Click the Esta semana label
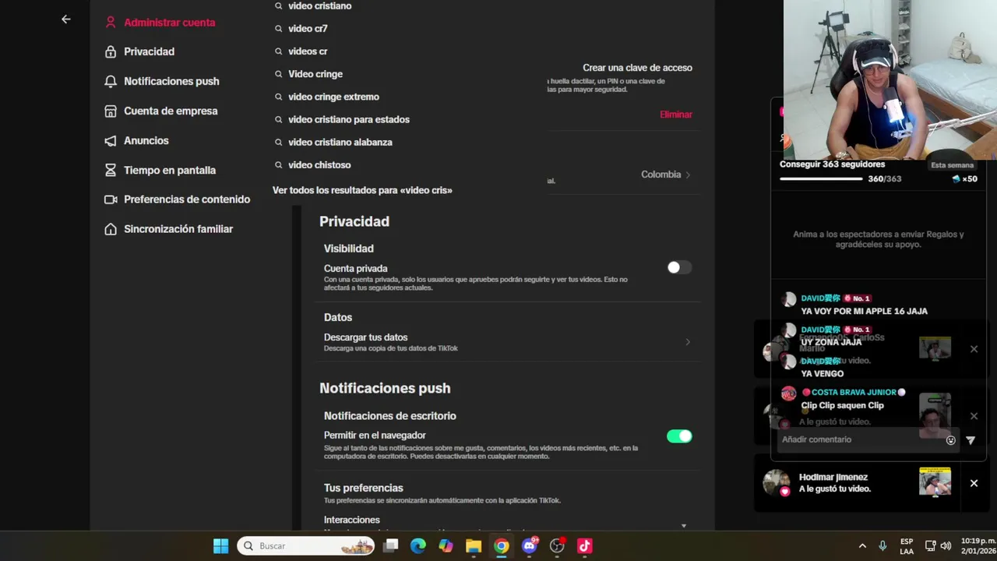 [x=952, y=165]
